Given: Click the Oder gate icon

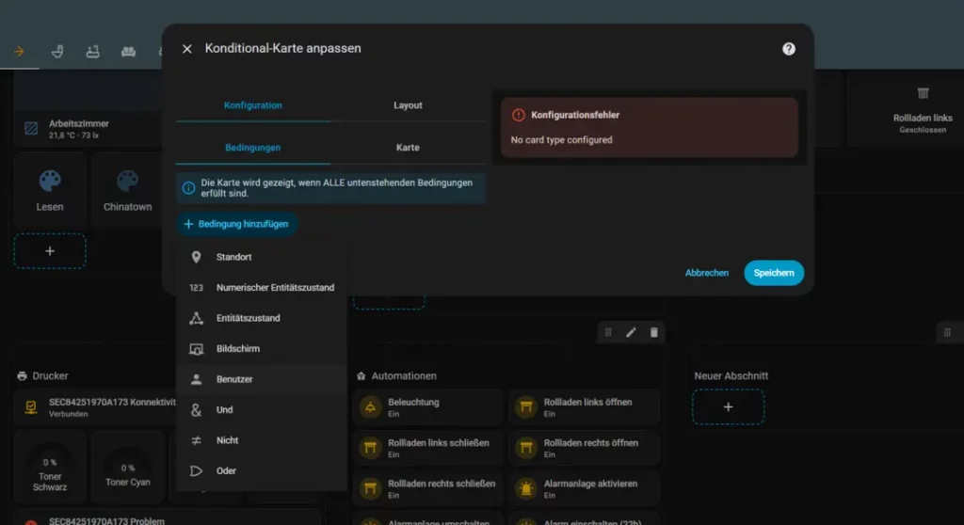Looking at the screenshot, I should pos(196,471).
